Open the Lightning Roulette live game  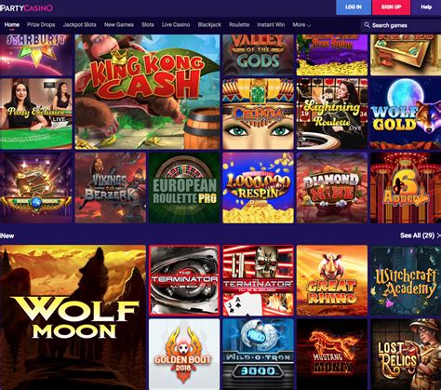coord(332,114)
